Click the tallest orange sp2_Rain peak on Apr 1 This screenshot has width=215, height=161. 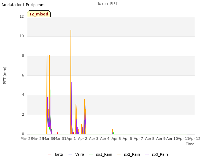coord(71,31)
